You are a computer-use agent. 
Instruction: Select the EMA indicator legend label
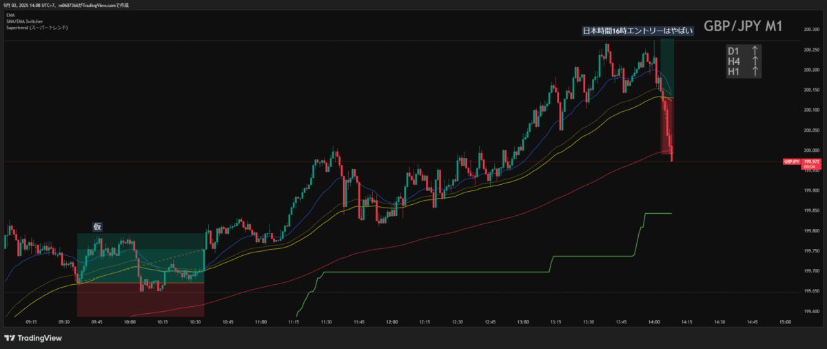coord(10,14)
